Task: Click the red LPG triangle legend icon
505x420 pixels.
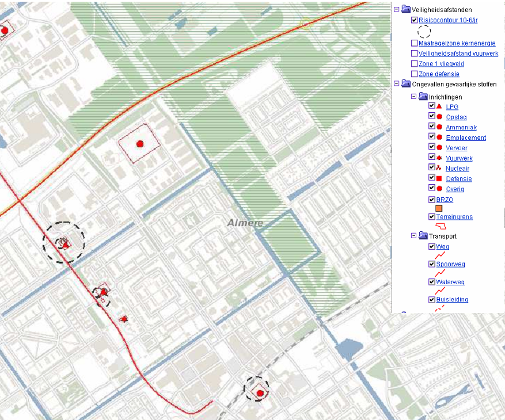Action: [439, 106]
